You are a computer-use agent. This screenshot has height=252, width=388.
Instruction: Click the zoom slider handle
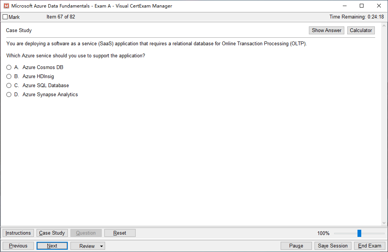coord(359,233)
